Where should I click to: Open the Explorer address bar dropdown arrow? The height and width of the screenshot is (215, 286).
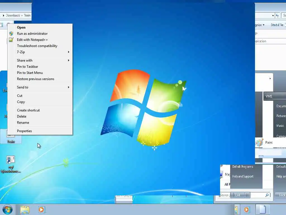(273, 16)
